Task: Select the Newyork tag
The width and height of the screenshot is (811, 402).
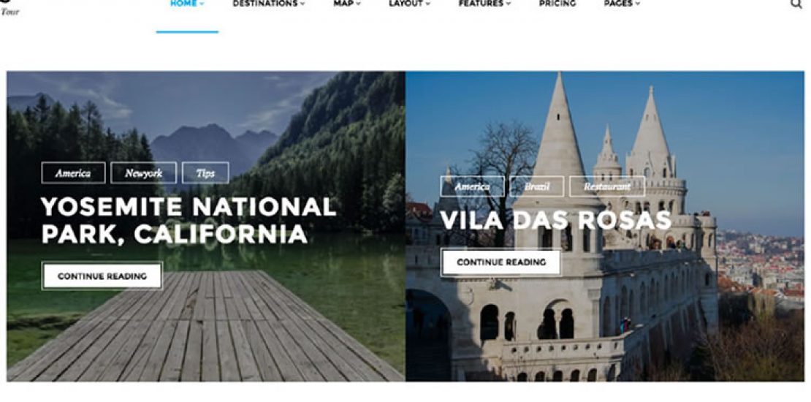Action: 144,172
